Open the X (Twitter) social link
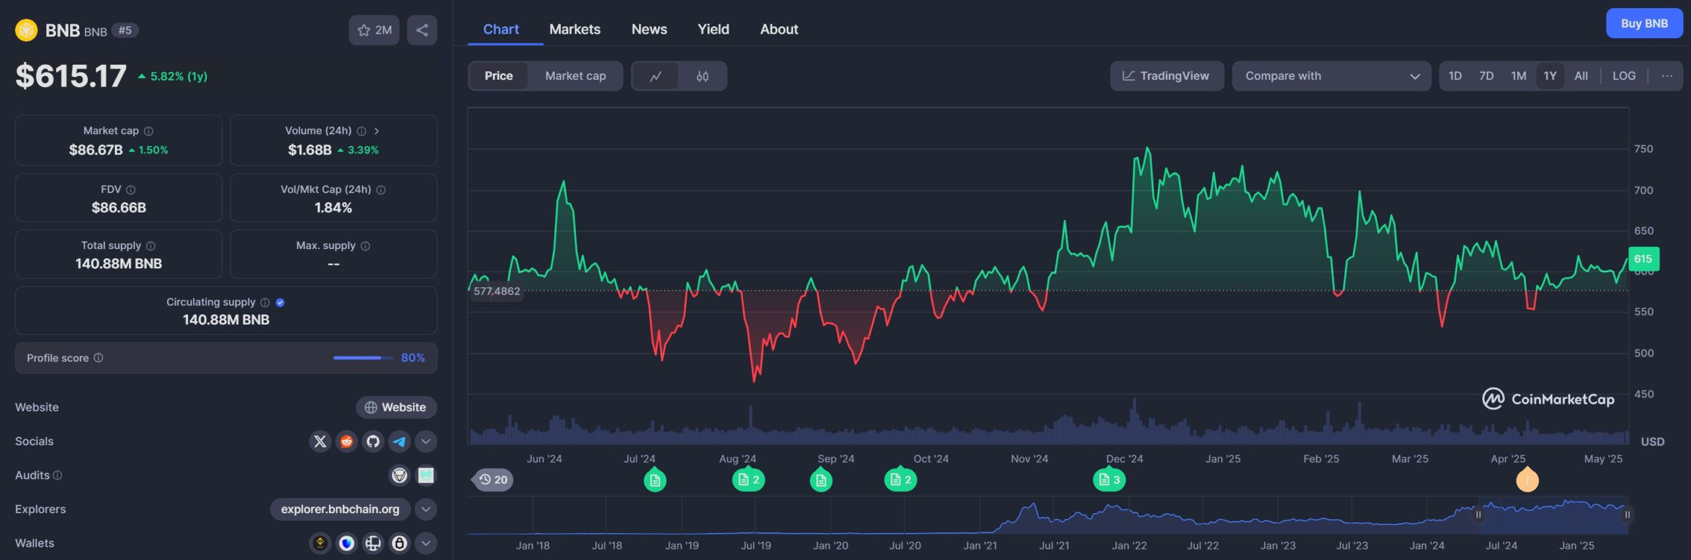This screenshot has width=1691, height=560. tap(320, 441)
